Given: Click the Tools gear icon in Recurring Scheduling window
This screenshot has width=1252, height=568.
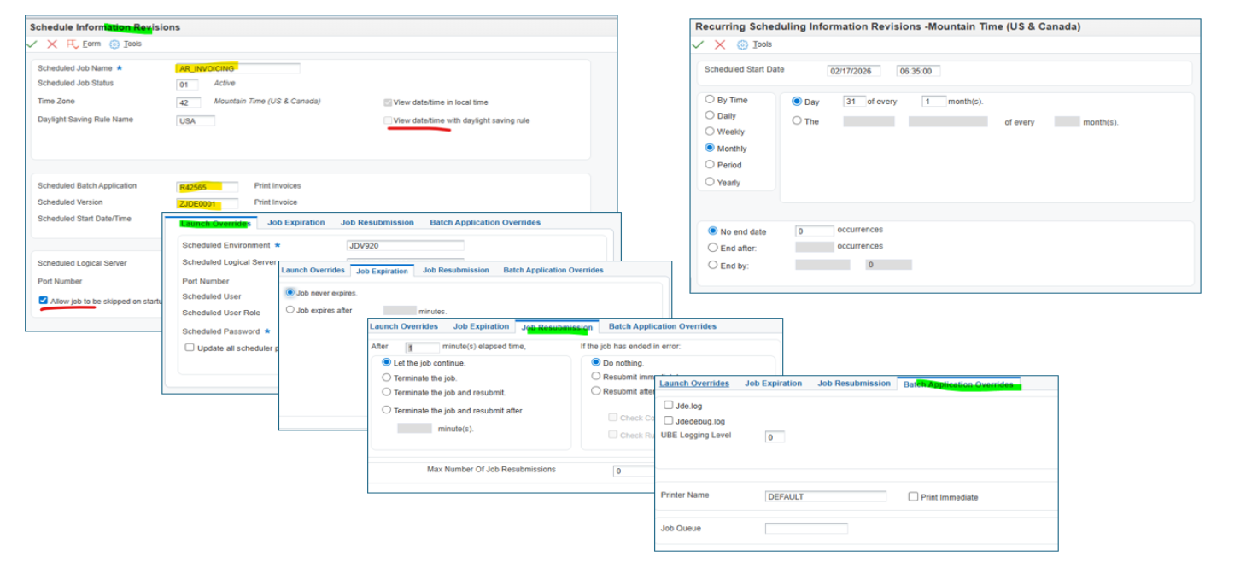Looking at the screenshot, I should tap(742, 44).
